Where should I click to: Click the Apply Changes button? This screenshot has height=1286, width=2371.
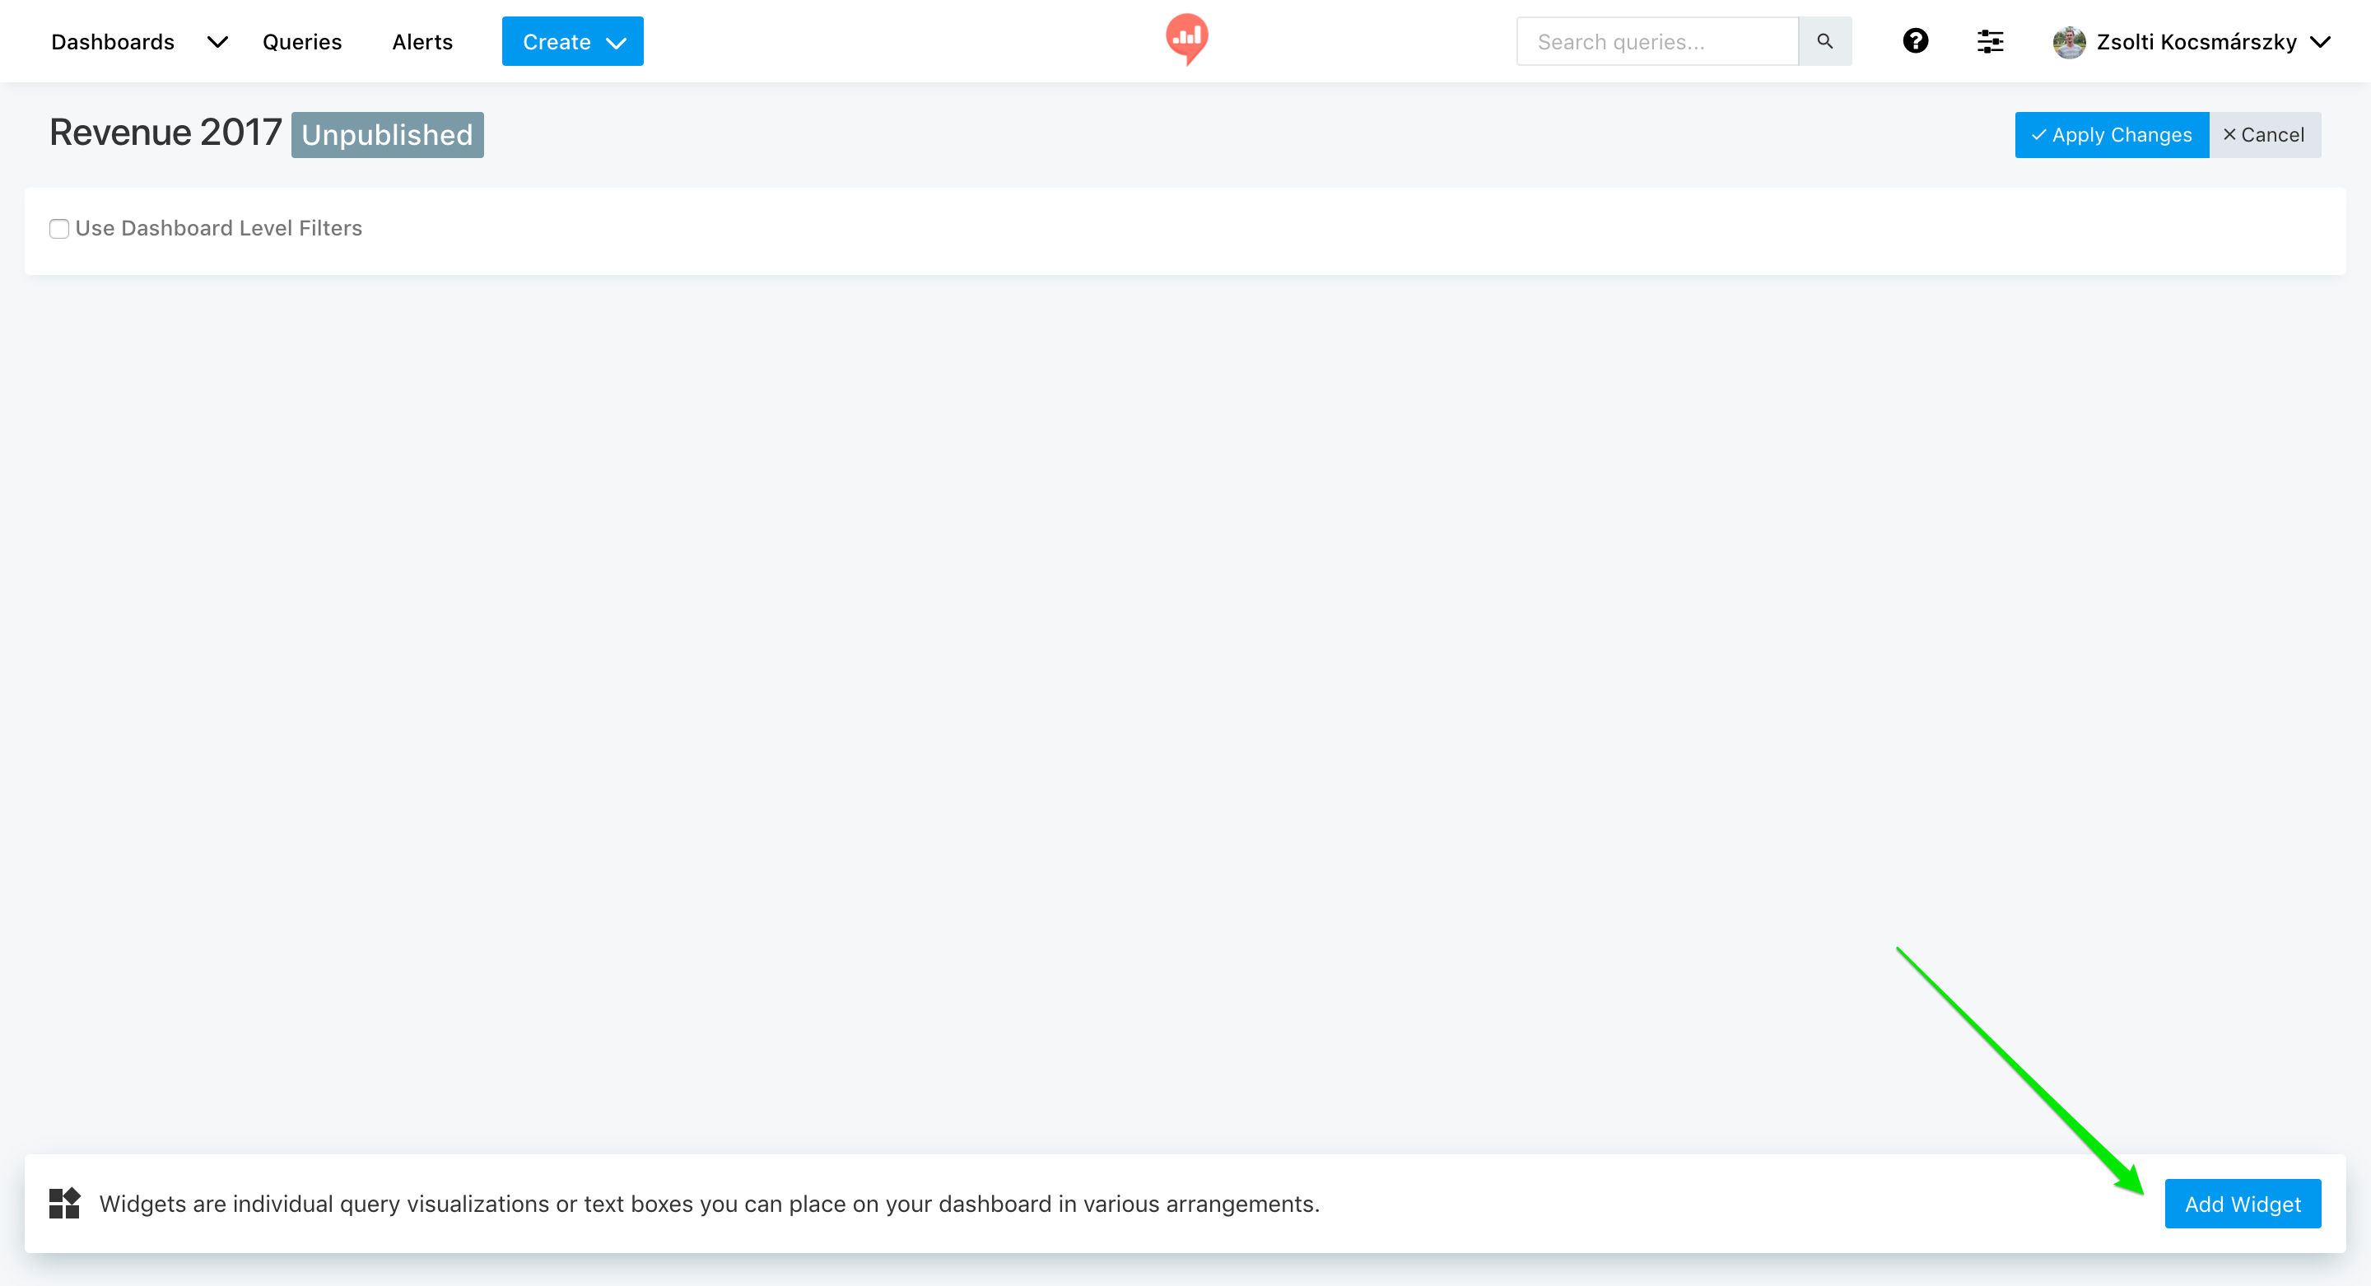(x=2112, y=135)
